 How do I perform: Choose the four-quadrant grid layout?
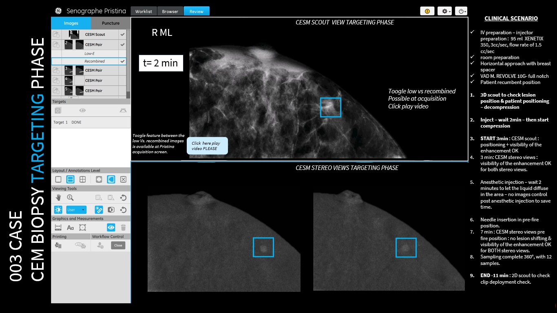click(82, 179)
